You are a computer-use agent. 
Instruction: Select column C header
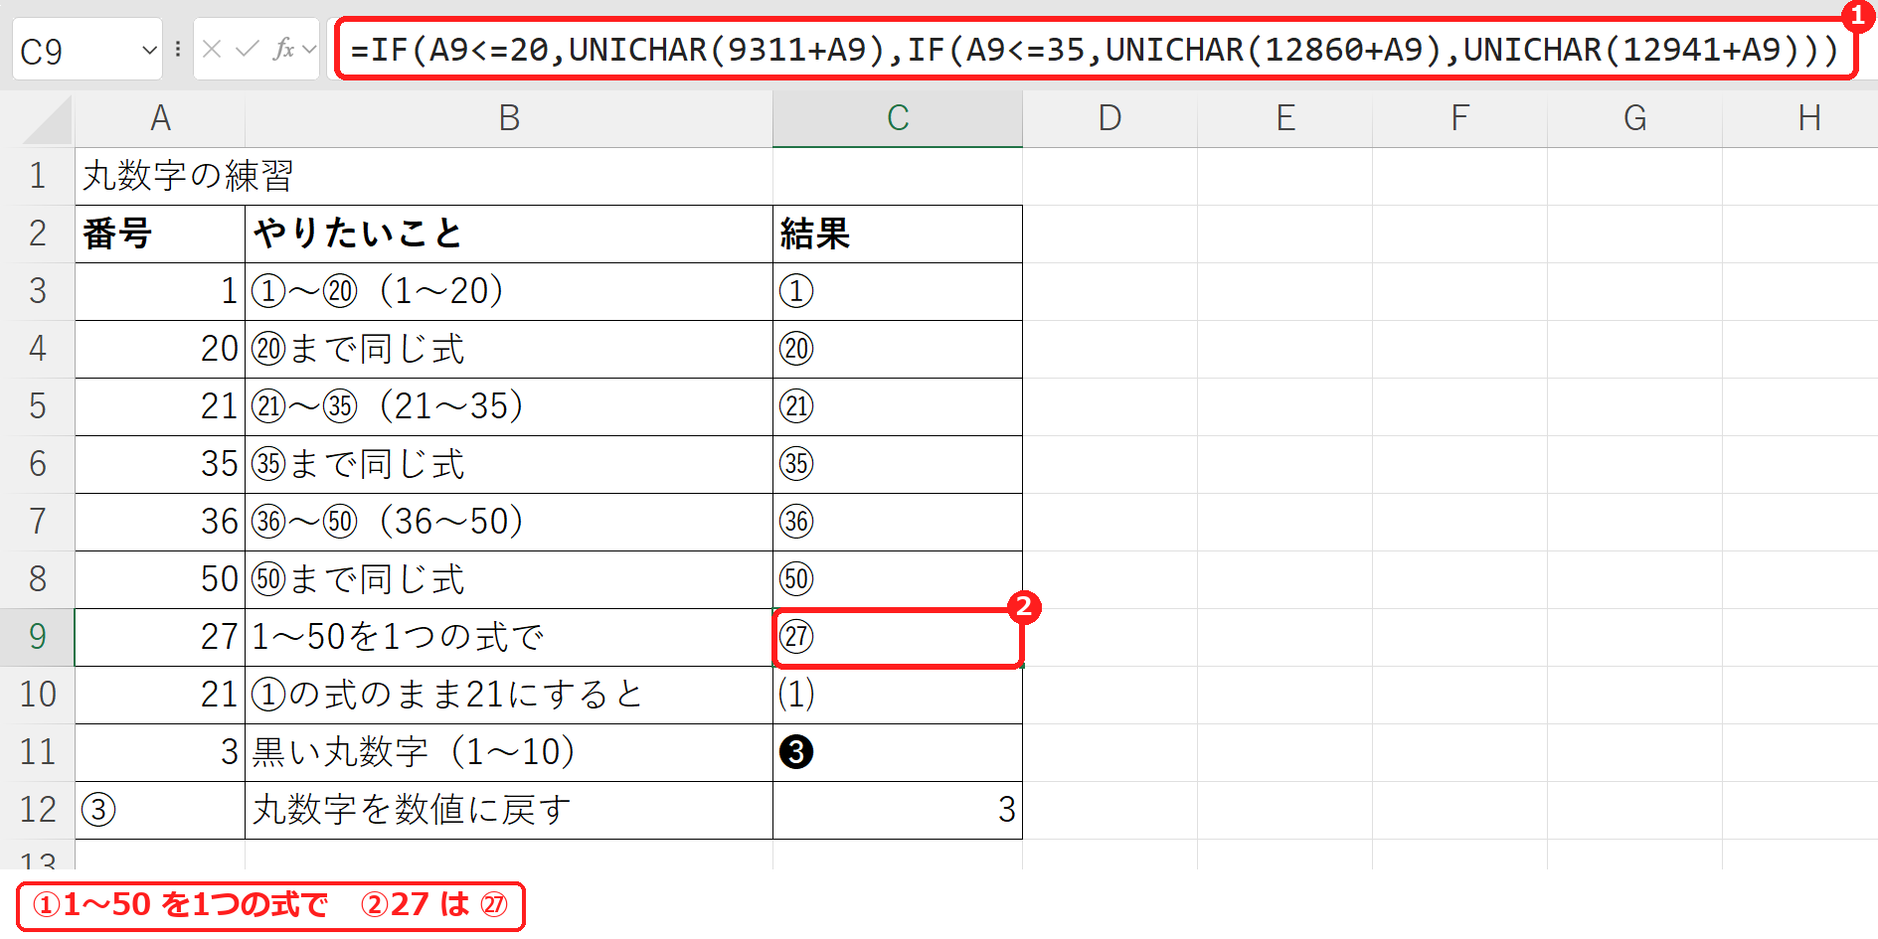[898, 119]
